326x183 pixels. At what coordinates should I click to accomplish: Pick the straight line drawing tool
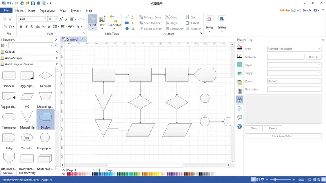(127, 17)
